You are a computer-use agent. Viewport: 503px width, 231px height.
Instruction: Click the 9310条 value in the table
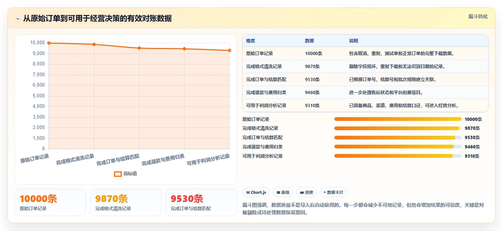[x=312, y=106]
